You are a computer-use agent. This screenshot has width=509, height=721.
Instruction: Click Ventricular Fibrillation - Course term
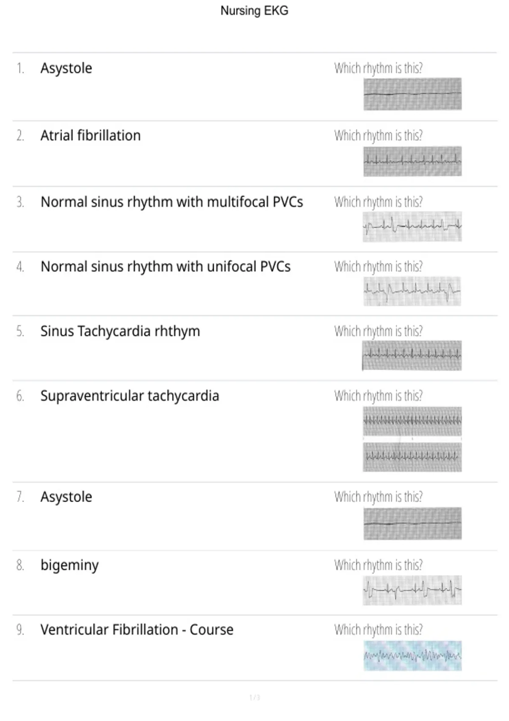click(137, 630)
